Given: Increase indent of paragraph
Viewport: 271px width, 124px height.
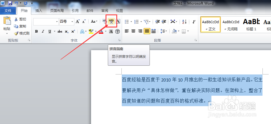Looking at the screenshot, I should pyautogui.click(x=164, y=22).
